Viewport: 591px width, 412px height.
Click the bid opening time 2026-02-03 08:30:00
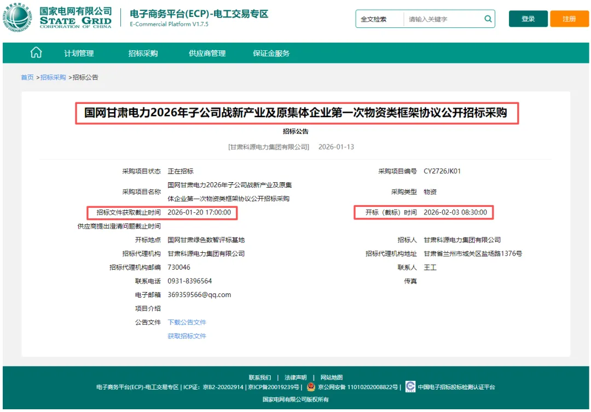(455, 212)
